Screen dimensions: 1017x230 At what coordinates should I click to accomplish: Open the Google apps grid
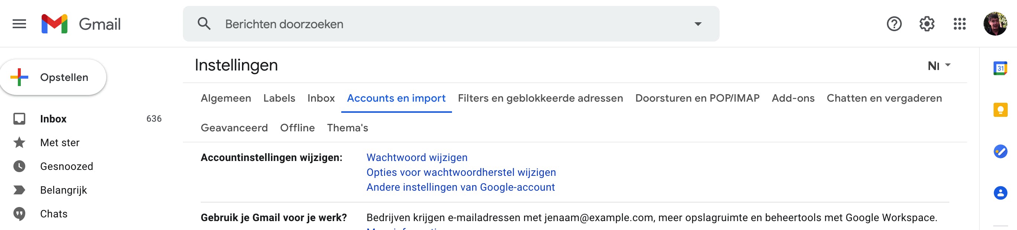959,24
